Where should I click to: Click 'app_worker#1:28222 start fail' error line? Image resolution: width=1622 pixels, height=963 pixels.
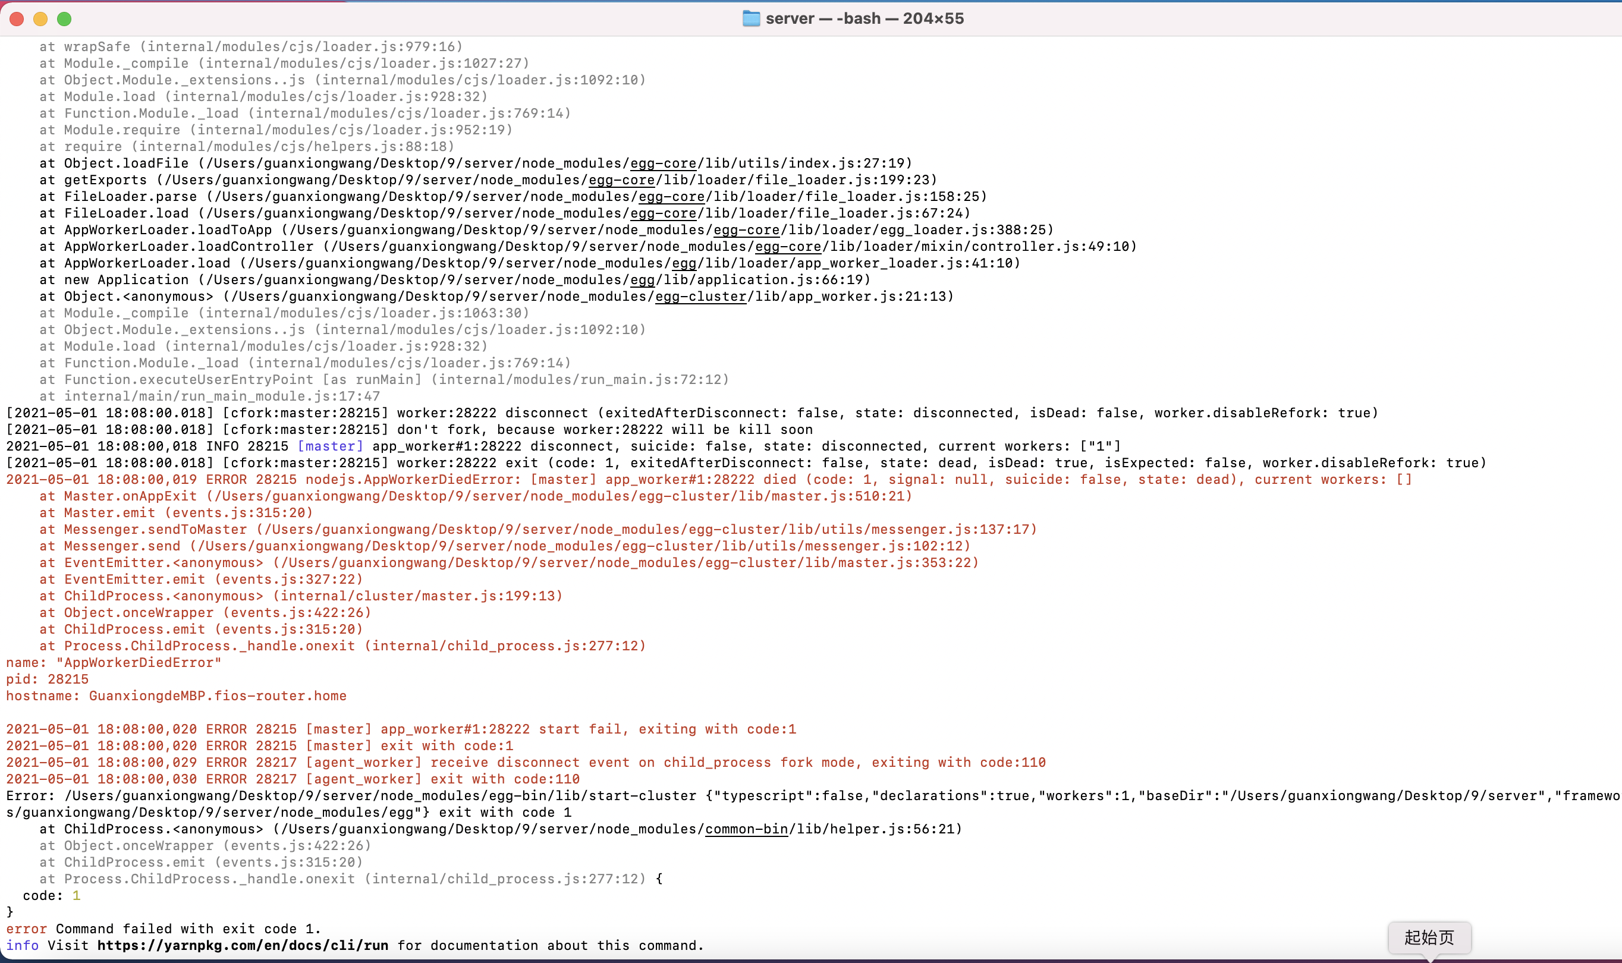pyautogui.click(x=401, y=729)
